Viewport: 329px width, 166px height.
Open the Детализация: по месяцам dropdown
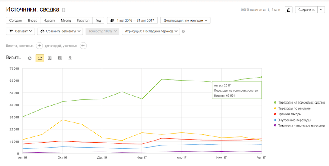[185, 20]
